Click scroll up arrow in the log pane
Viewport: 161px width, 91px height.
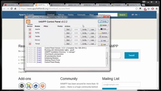coord(107,48)
